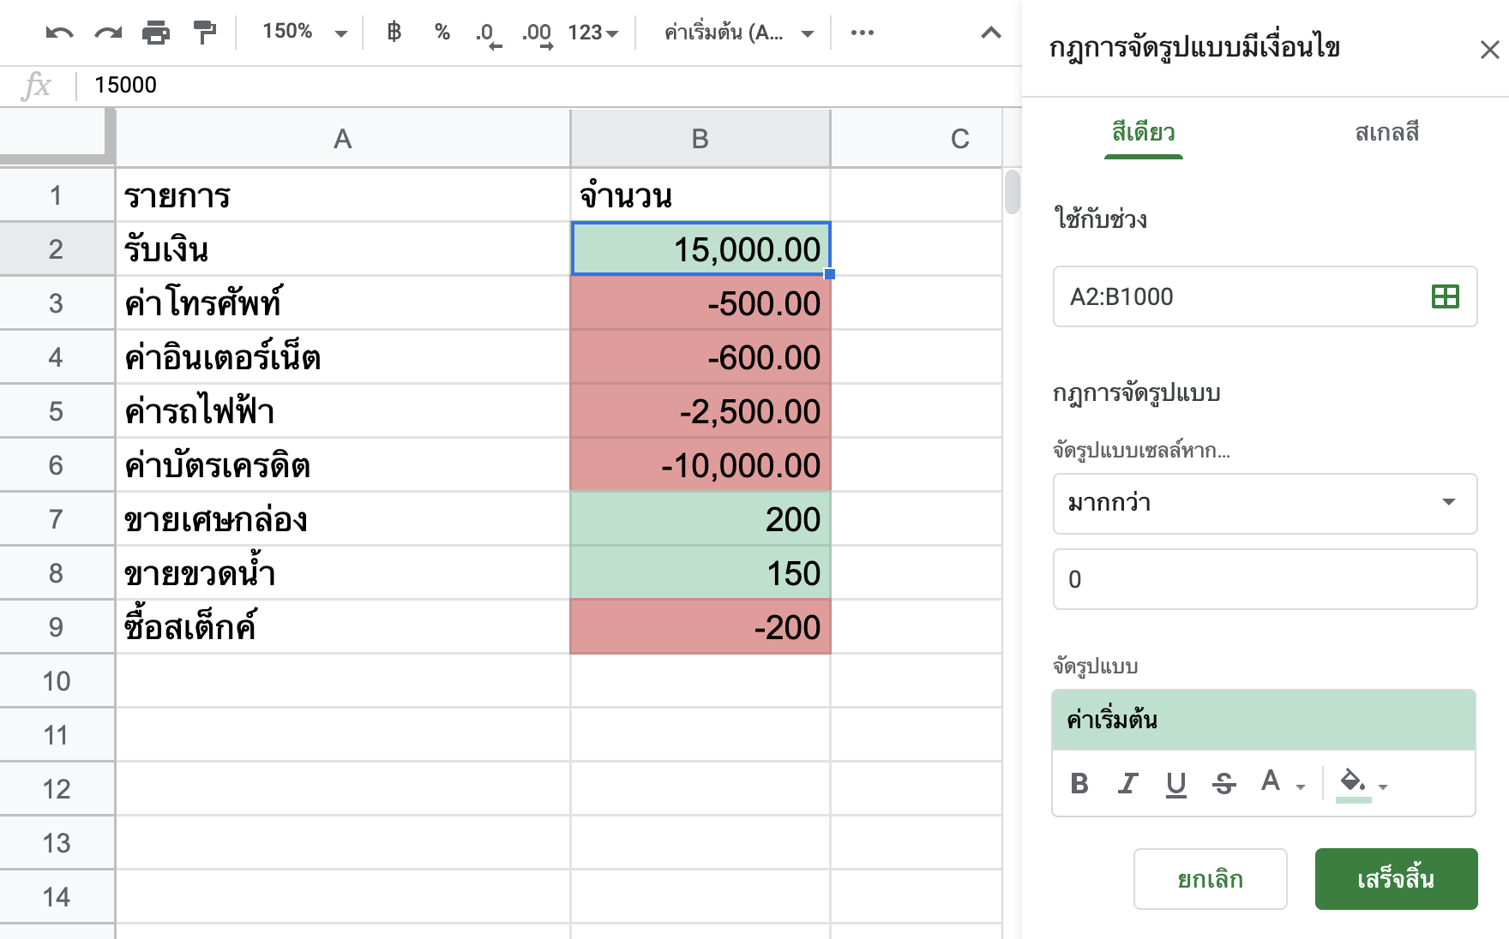The width and height of the screenshot is (1509, 939).
Task: Click the formula bar showing 15000
Action: (549, 86)
